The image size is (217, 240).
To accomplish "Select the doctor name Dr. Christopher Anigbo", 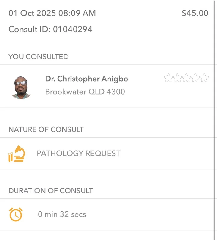I will pyautogui.click(x=86, y=79).
